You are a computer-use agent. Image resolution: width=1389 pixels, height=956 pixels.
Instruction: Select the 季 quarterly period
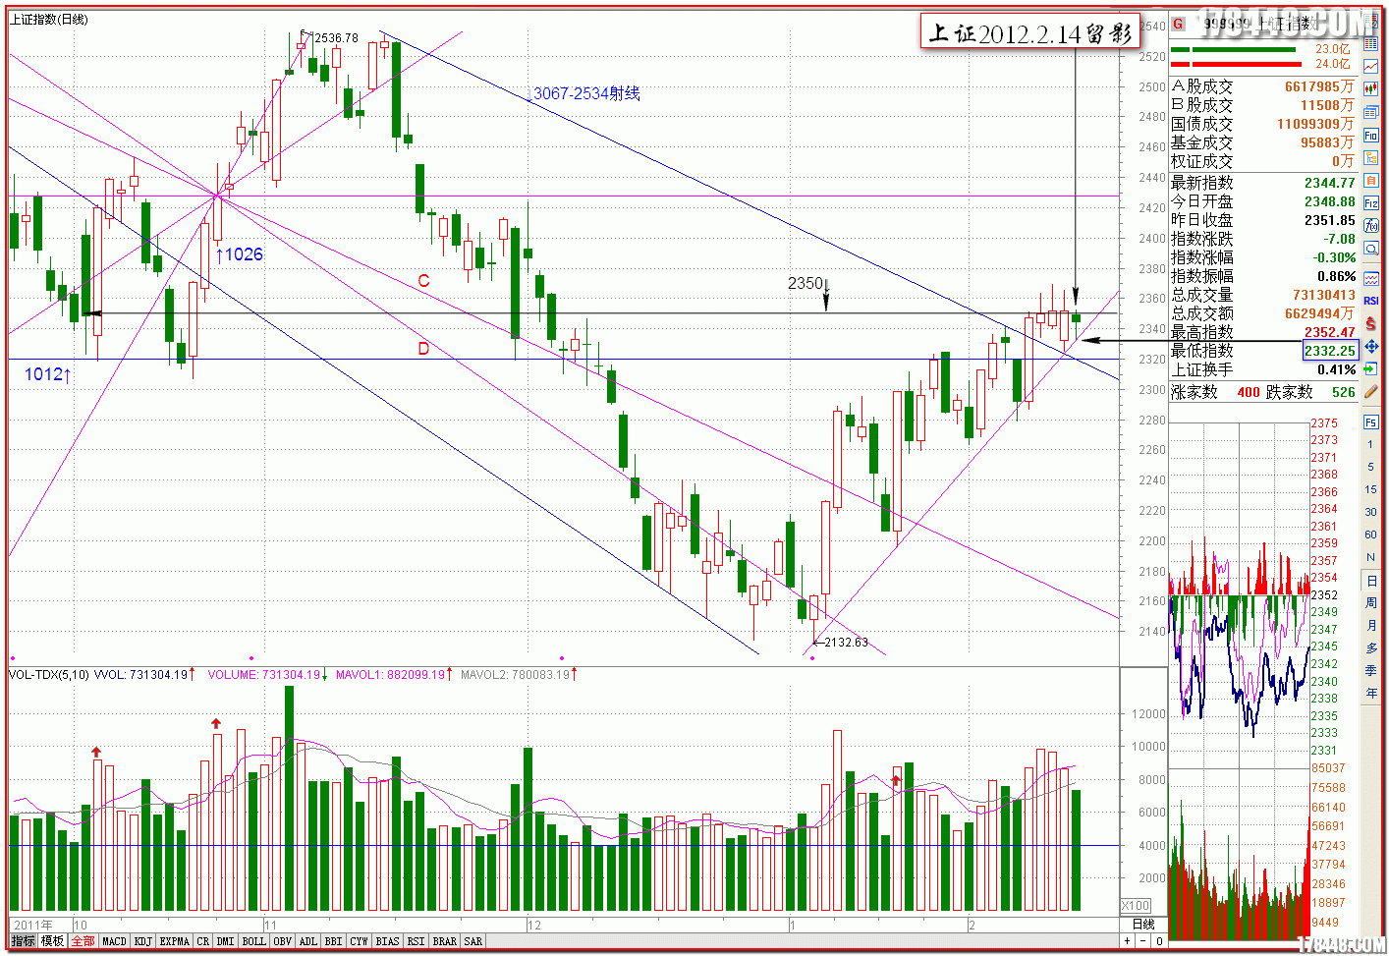click(x=1371, y=670)
